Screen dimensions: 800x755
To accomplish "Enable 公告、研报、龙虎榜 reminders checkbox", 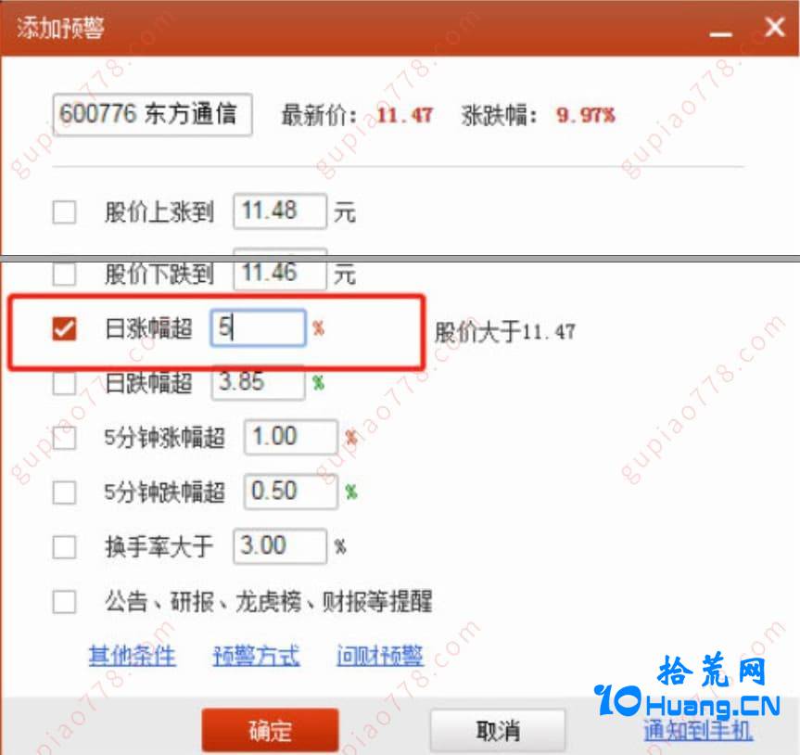I will (x=64, y=601).
